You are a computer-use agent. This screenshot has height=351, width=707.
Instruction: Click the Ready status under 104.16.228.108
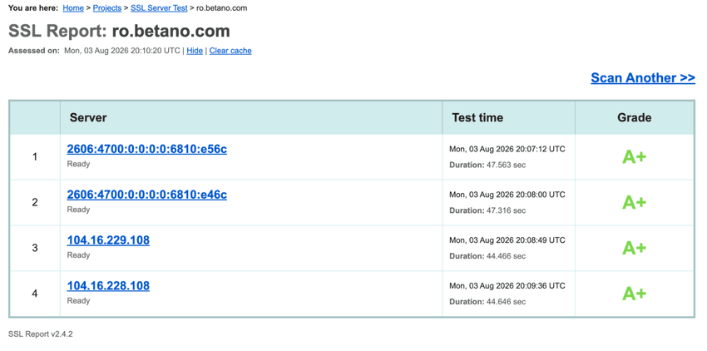coord(78,300)
